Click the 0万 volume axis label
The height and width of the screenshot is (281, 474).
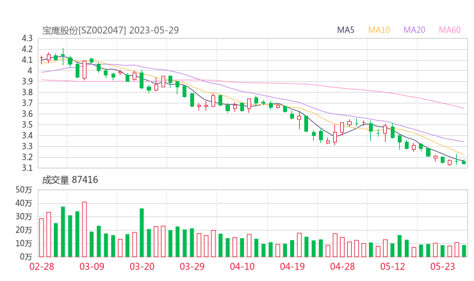[x=26, y=257]
